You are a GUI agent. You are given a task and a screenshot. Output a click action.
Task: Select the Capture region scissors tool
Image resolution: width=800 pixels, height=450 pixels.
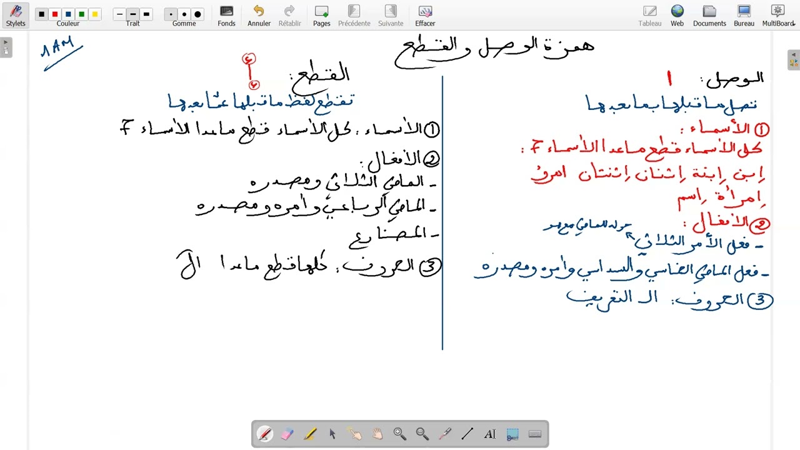click(x=512, y=434)
